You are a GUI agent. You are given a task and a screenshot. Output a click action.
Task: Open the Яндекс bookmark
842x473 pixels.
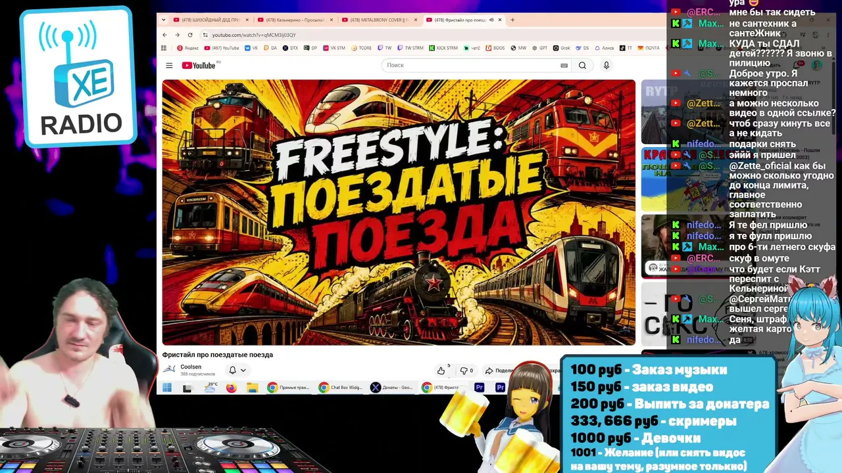coord(187,48)
